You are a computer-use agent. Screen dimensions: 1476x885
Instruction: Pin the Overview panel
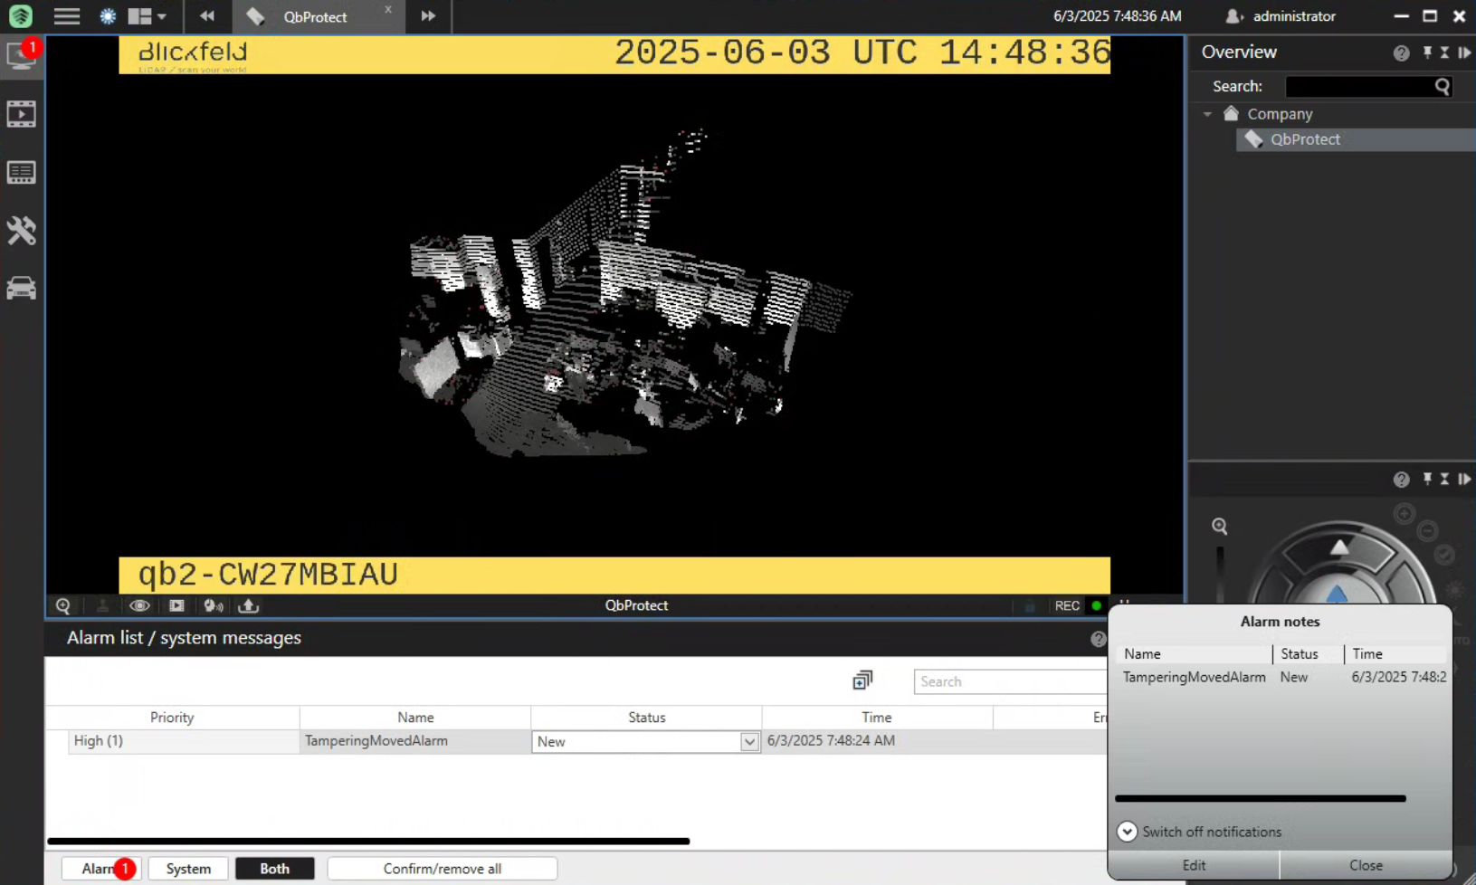(x=1427, y=52)
